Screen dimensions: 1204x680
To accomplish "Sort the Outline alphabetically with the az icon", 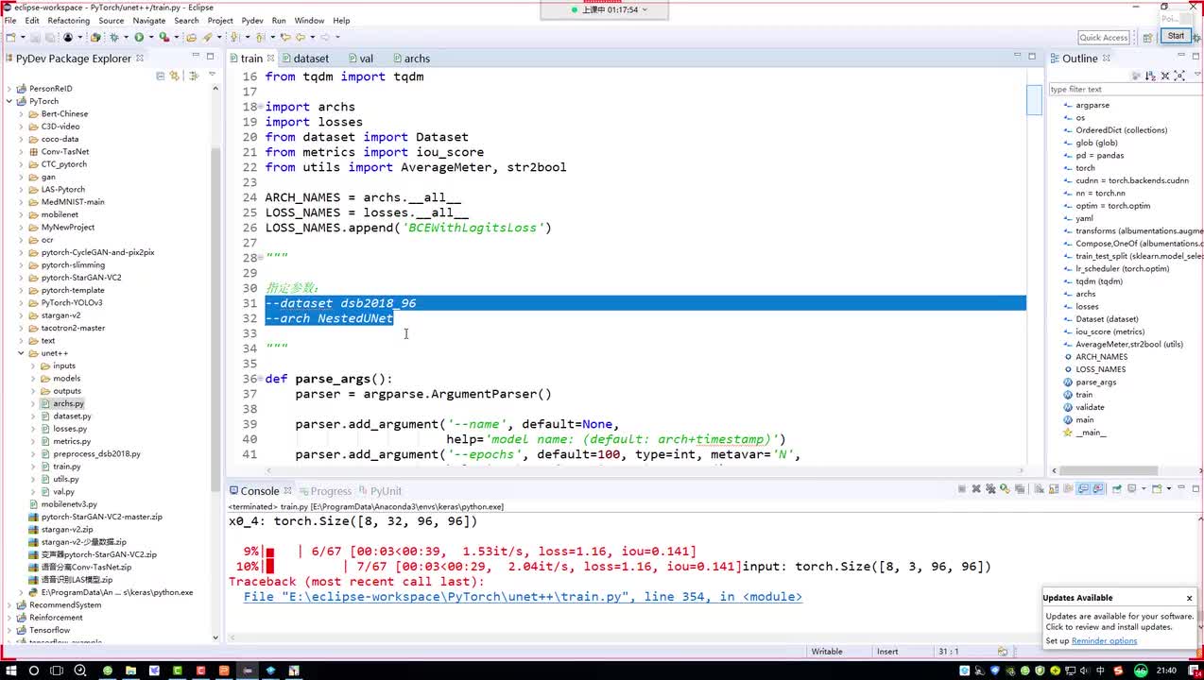I will tap(1150, 76).
